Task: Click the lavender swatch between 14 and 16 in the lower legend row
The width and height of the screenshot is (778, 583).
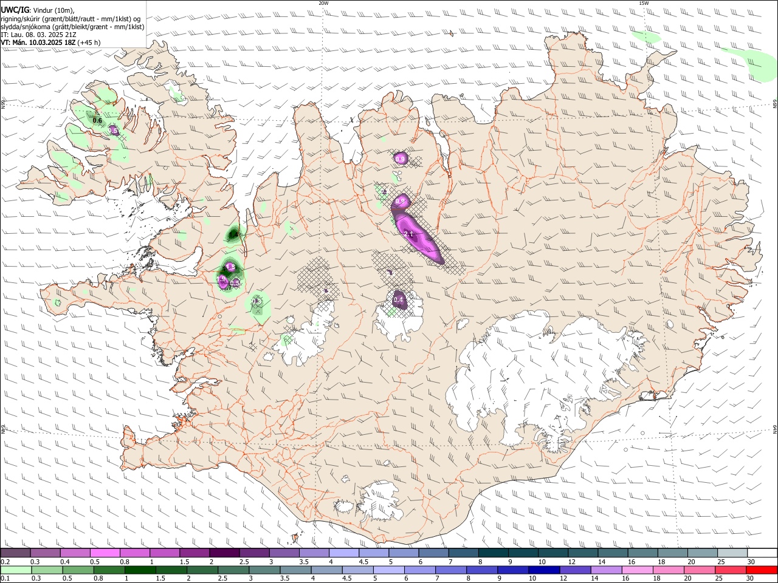Action: pyautogui.click(x=607, y=570)
